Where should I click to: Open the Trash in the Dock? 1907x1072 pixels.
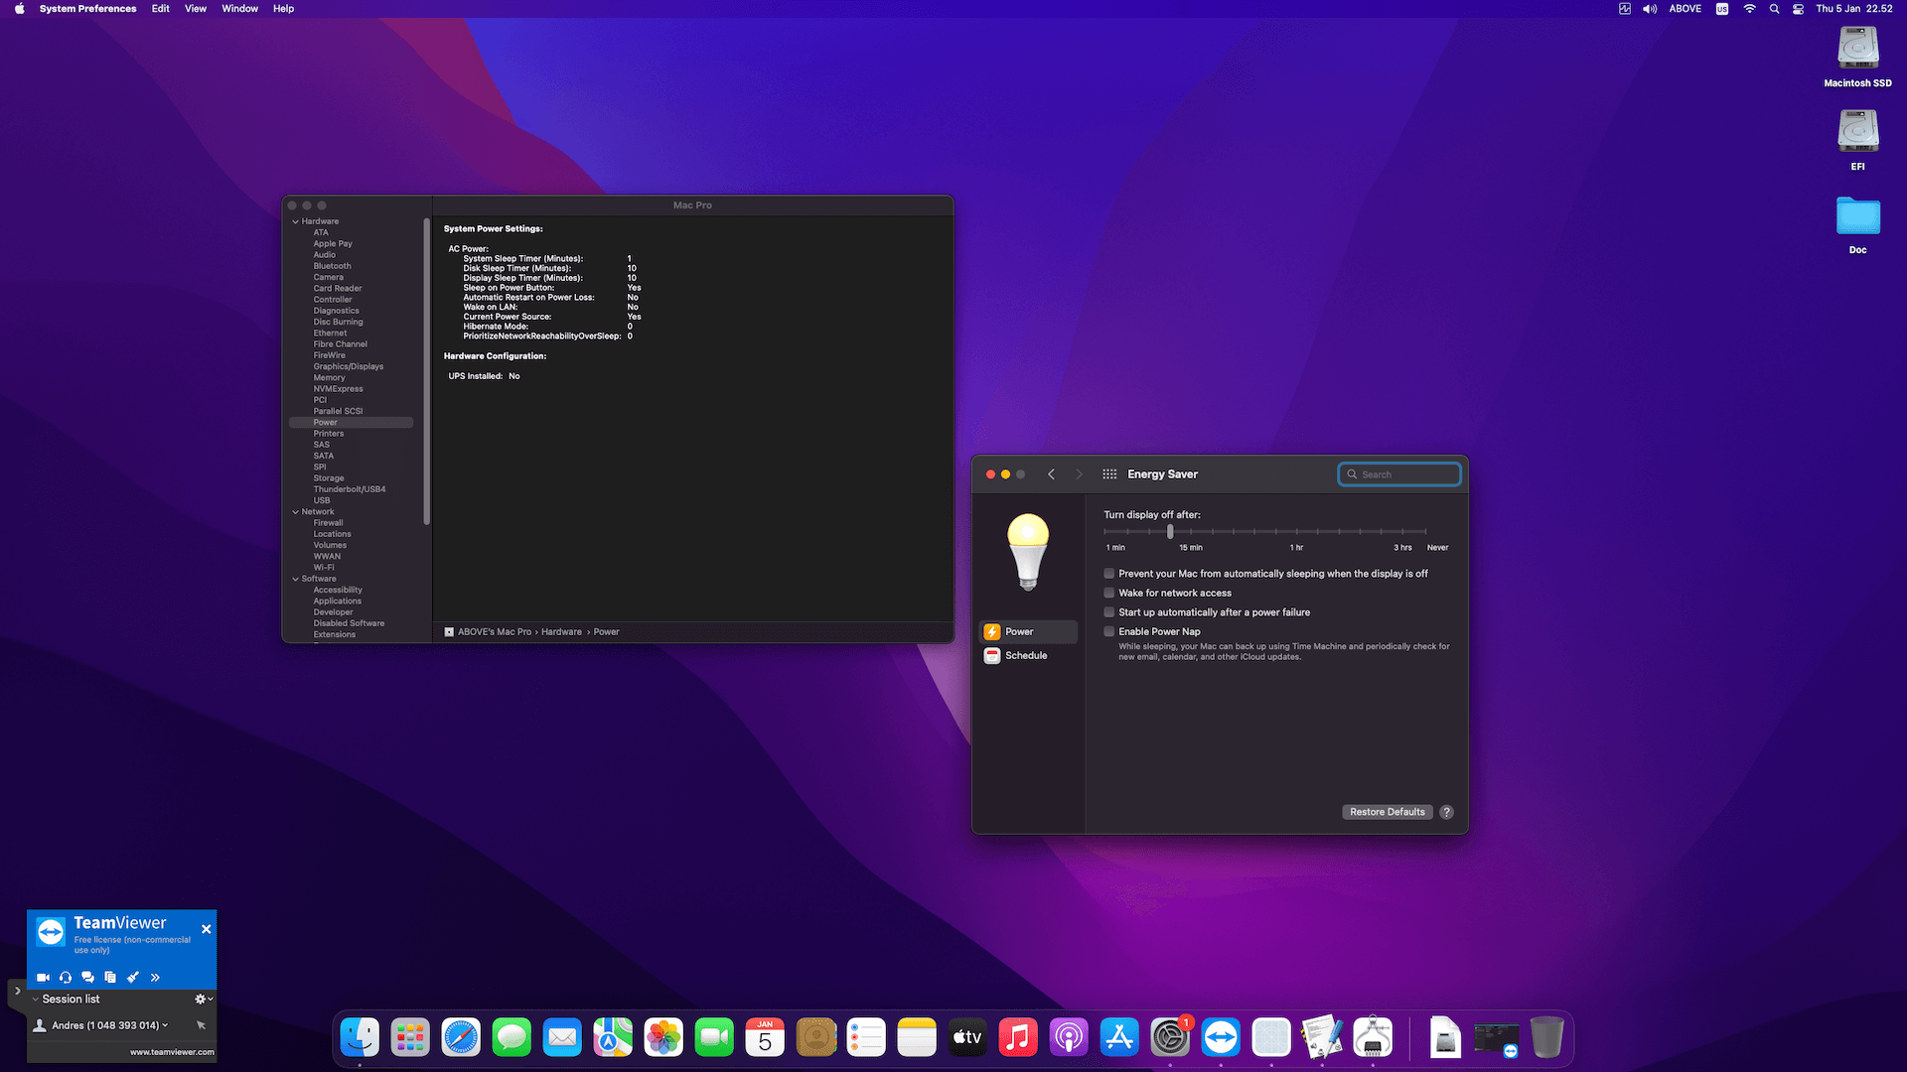coord(1546,1038)
